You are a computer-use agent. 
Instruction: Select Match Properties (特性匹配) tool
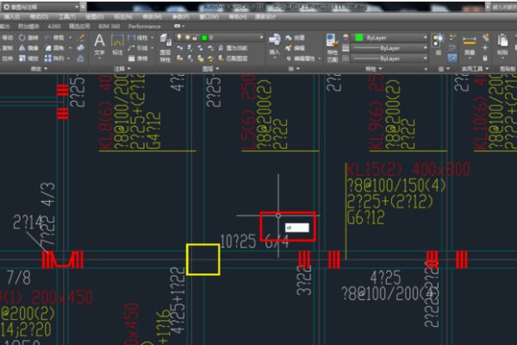333,48
